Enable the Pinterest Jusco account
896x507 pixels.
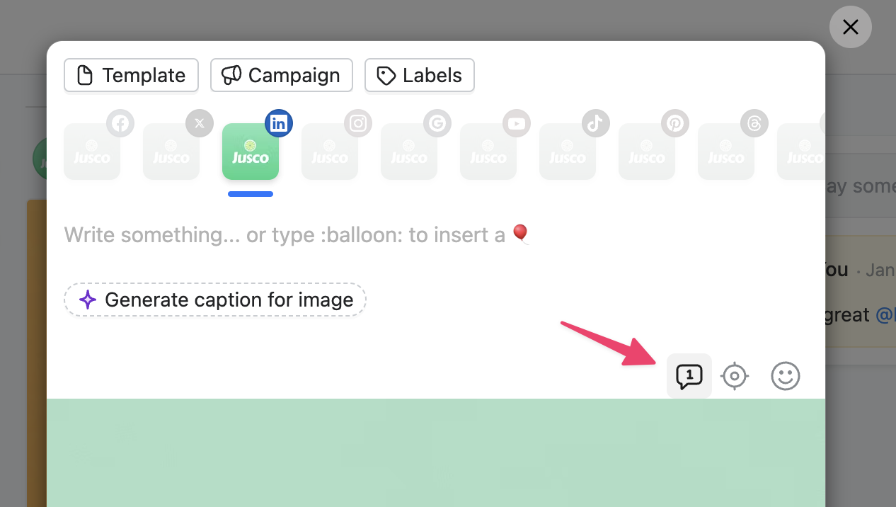[647, 152]
